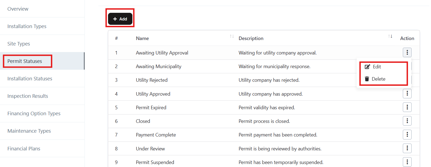Choose Edit from the action dropdown
The image size is (431, 167).
376,67
